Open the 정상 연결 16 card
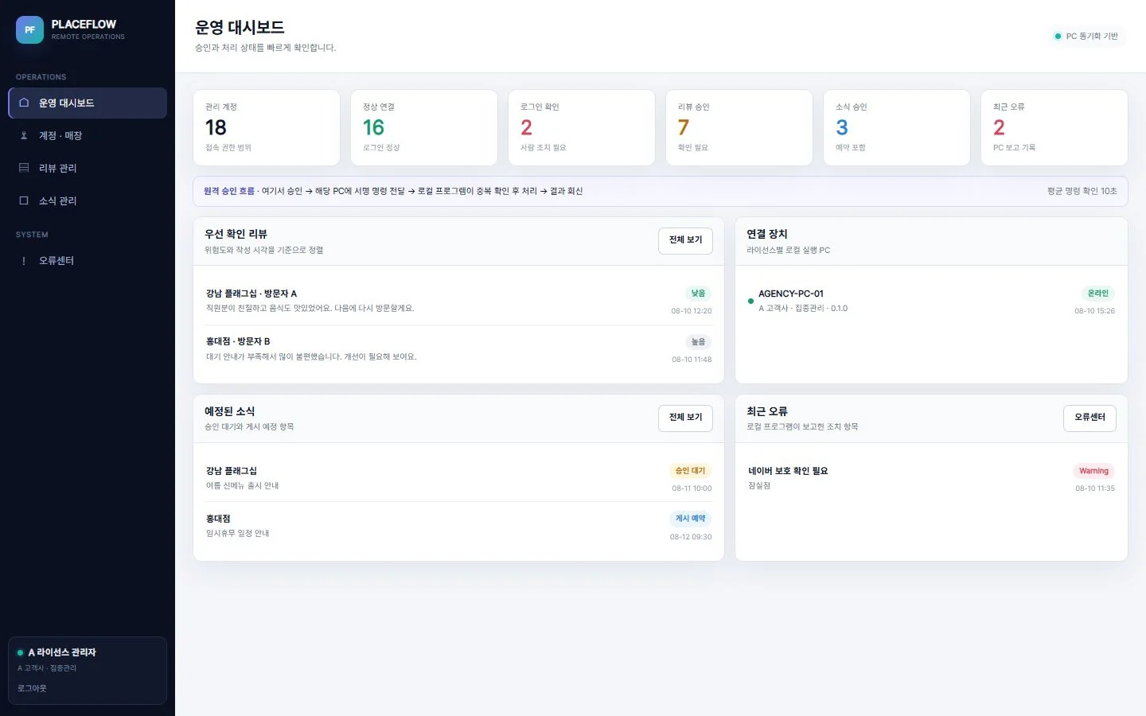This screenshot has height=716, width=1146. point(424,127)
